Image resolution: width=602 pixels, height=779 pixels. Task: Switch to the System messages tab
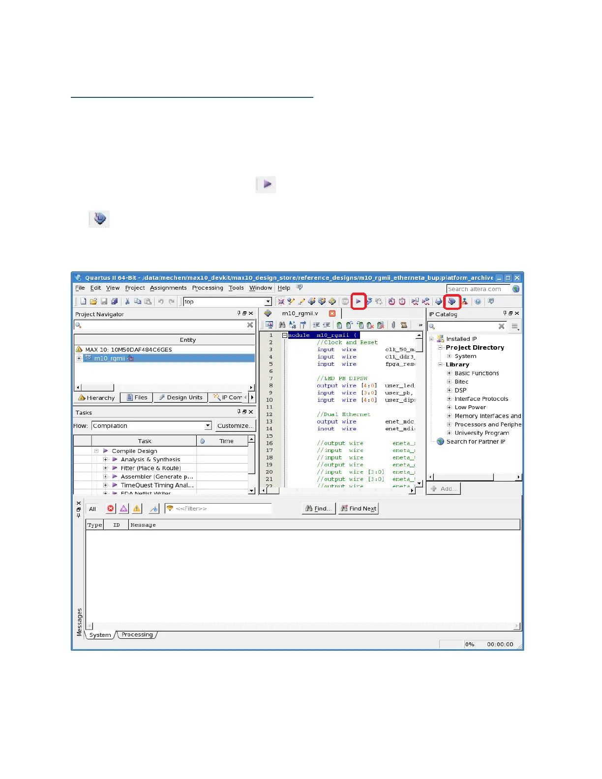(x=100, y=635)
